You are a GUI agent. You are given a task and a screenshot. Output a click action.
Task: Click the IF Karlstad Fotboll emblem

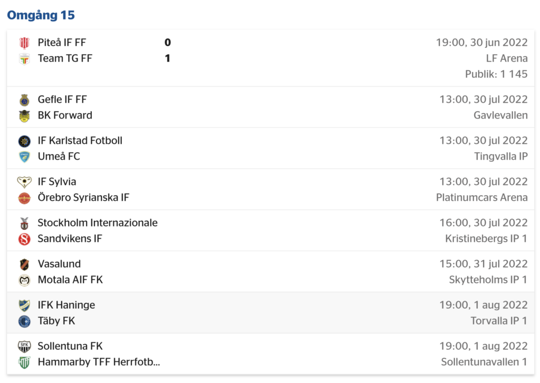click(x=24, y=141)
